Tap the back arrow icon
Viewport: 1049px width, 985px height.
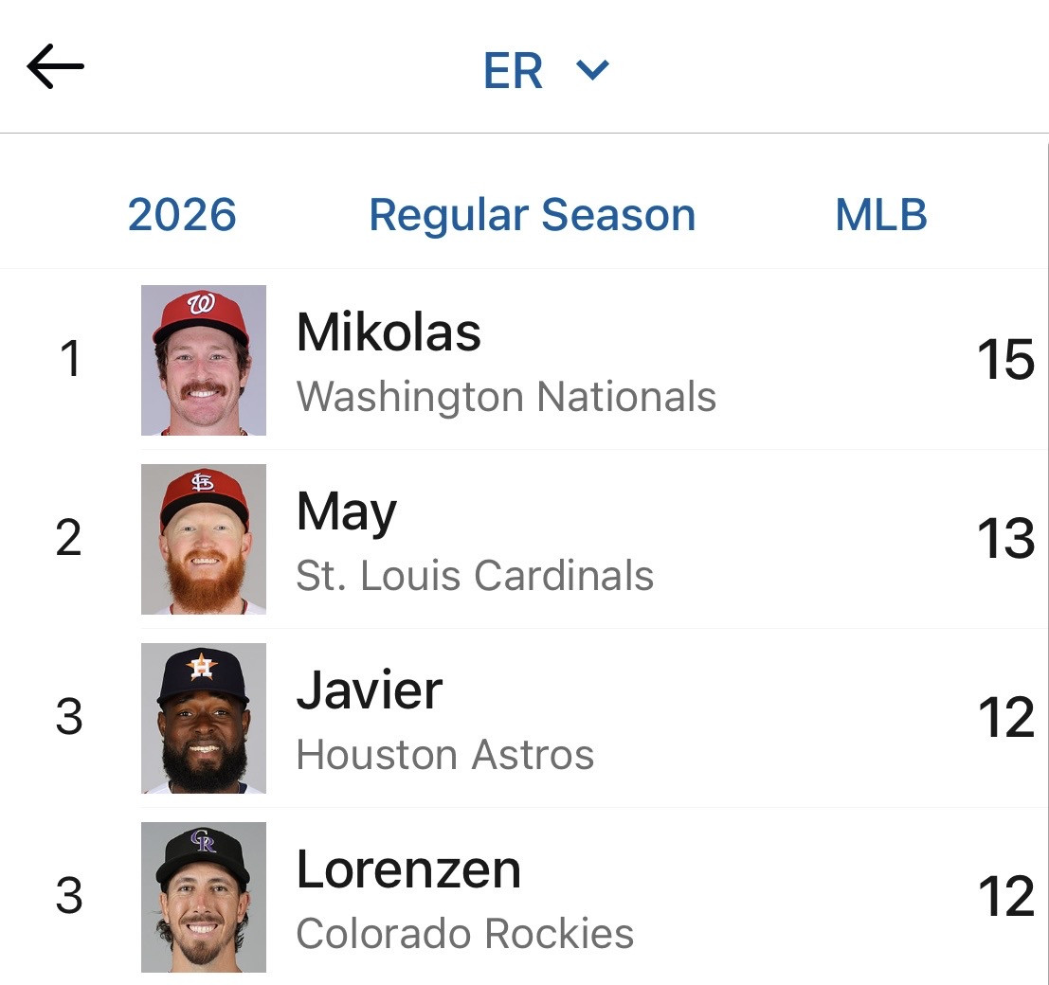pos(55,68)
